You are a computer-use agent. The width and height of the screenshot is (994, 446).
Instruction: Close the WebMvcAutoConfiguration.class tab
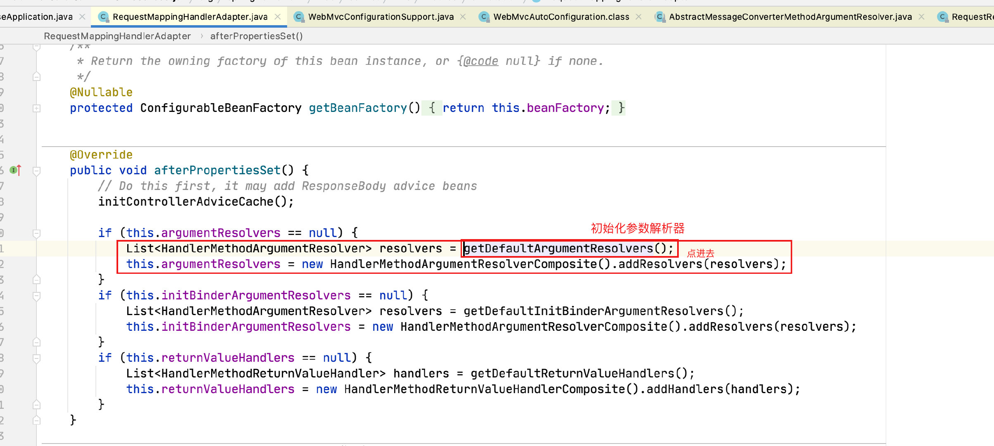(x=639, y=17)
